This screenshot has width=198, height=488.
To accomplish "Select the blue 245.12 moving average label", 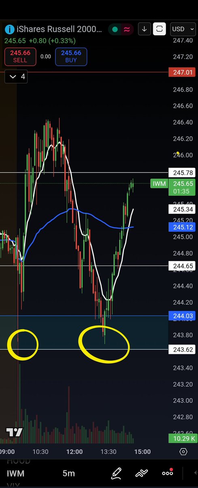I will coord(182,227).
